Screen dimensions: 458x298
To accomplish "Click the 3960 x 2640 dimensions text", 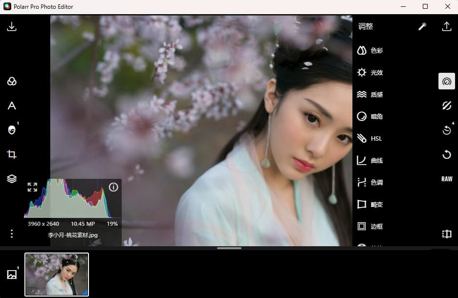I will pos(43,224).
